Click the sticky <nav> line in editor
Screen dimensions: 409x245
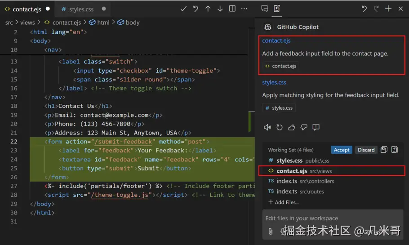pyautogui.click(x=53, y=49)
